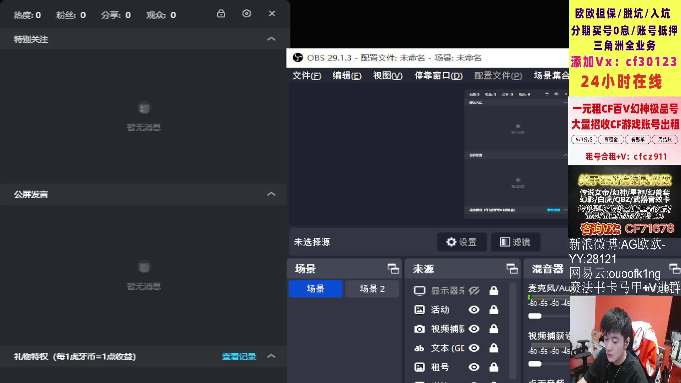Click the 未选择源 label in the source toolbar

(312, 242)
